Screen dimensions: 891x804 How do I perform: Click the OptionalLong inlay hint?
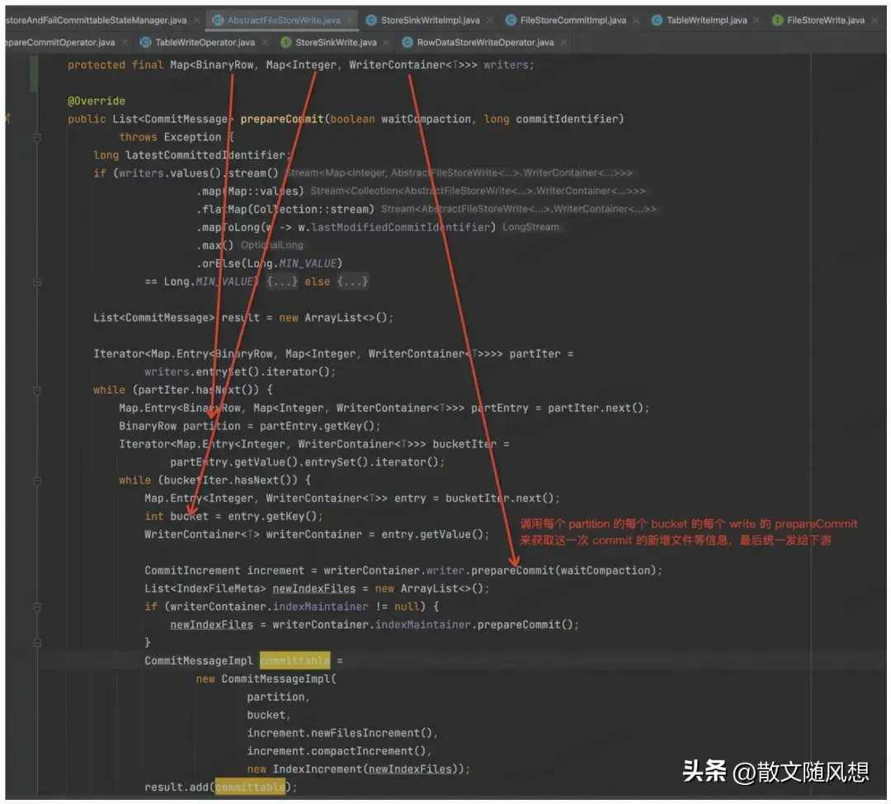271,246
